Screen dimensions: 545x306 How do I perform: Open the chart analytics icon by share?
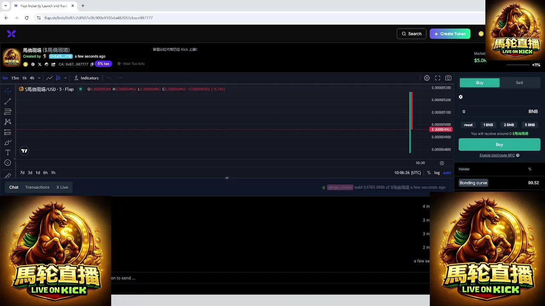click(x=46, y=64)
